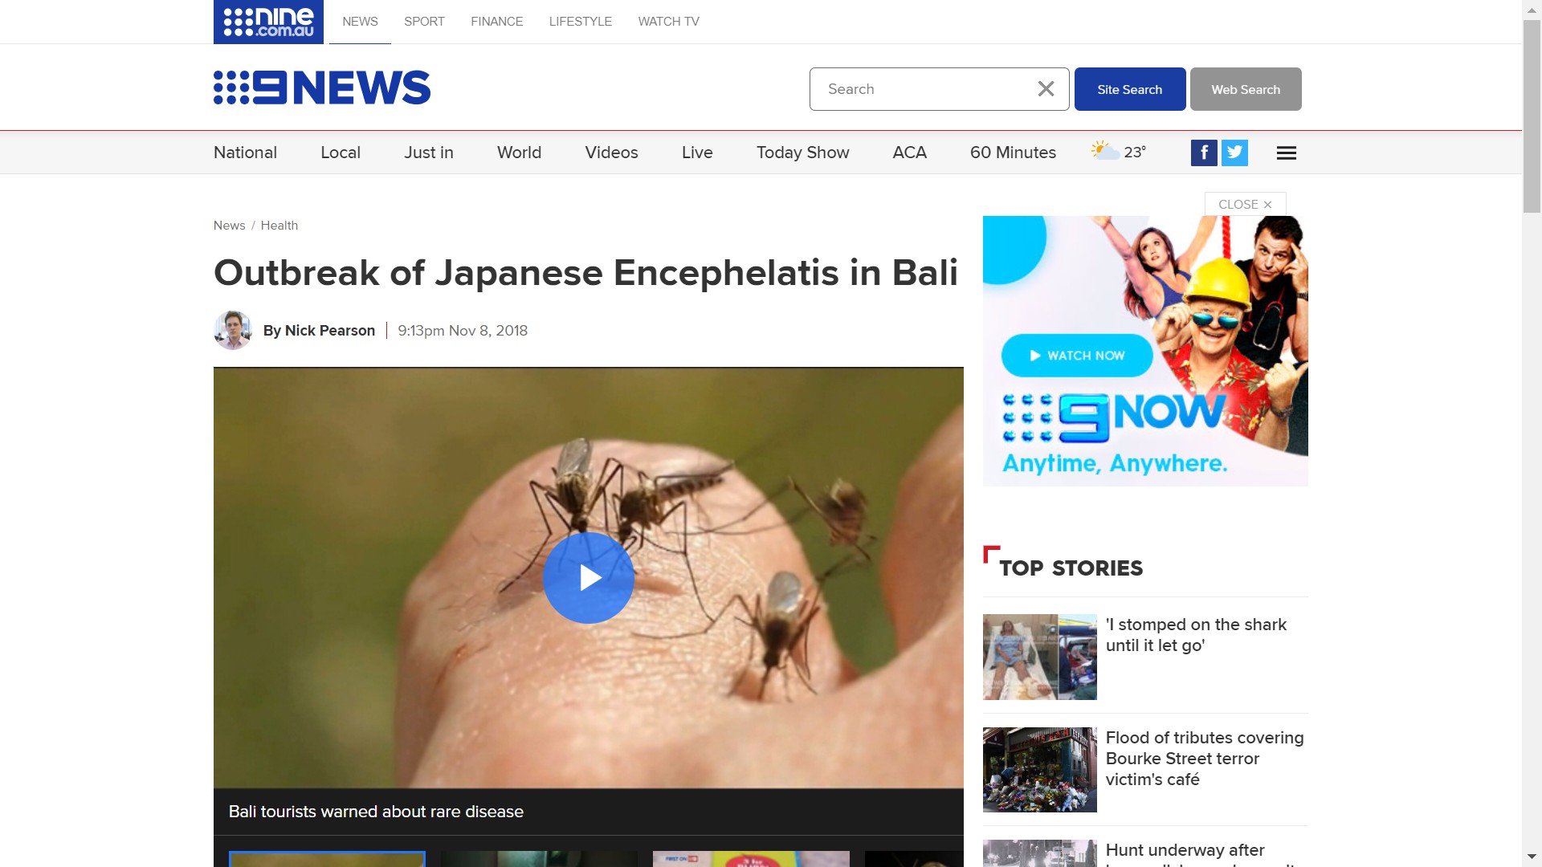Click the Site Search button
The height and width of the screenshot is (867, 1542).
(x=1130, y=89)
